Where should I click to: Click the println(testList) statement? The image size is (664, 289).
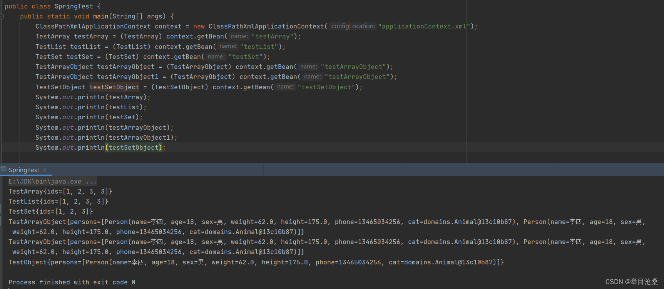(x=91, y=107)
